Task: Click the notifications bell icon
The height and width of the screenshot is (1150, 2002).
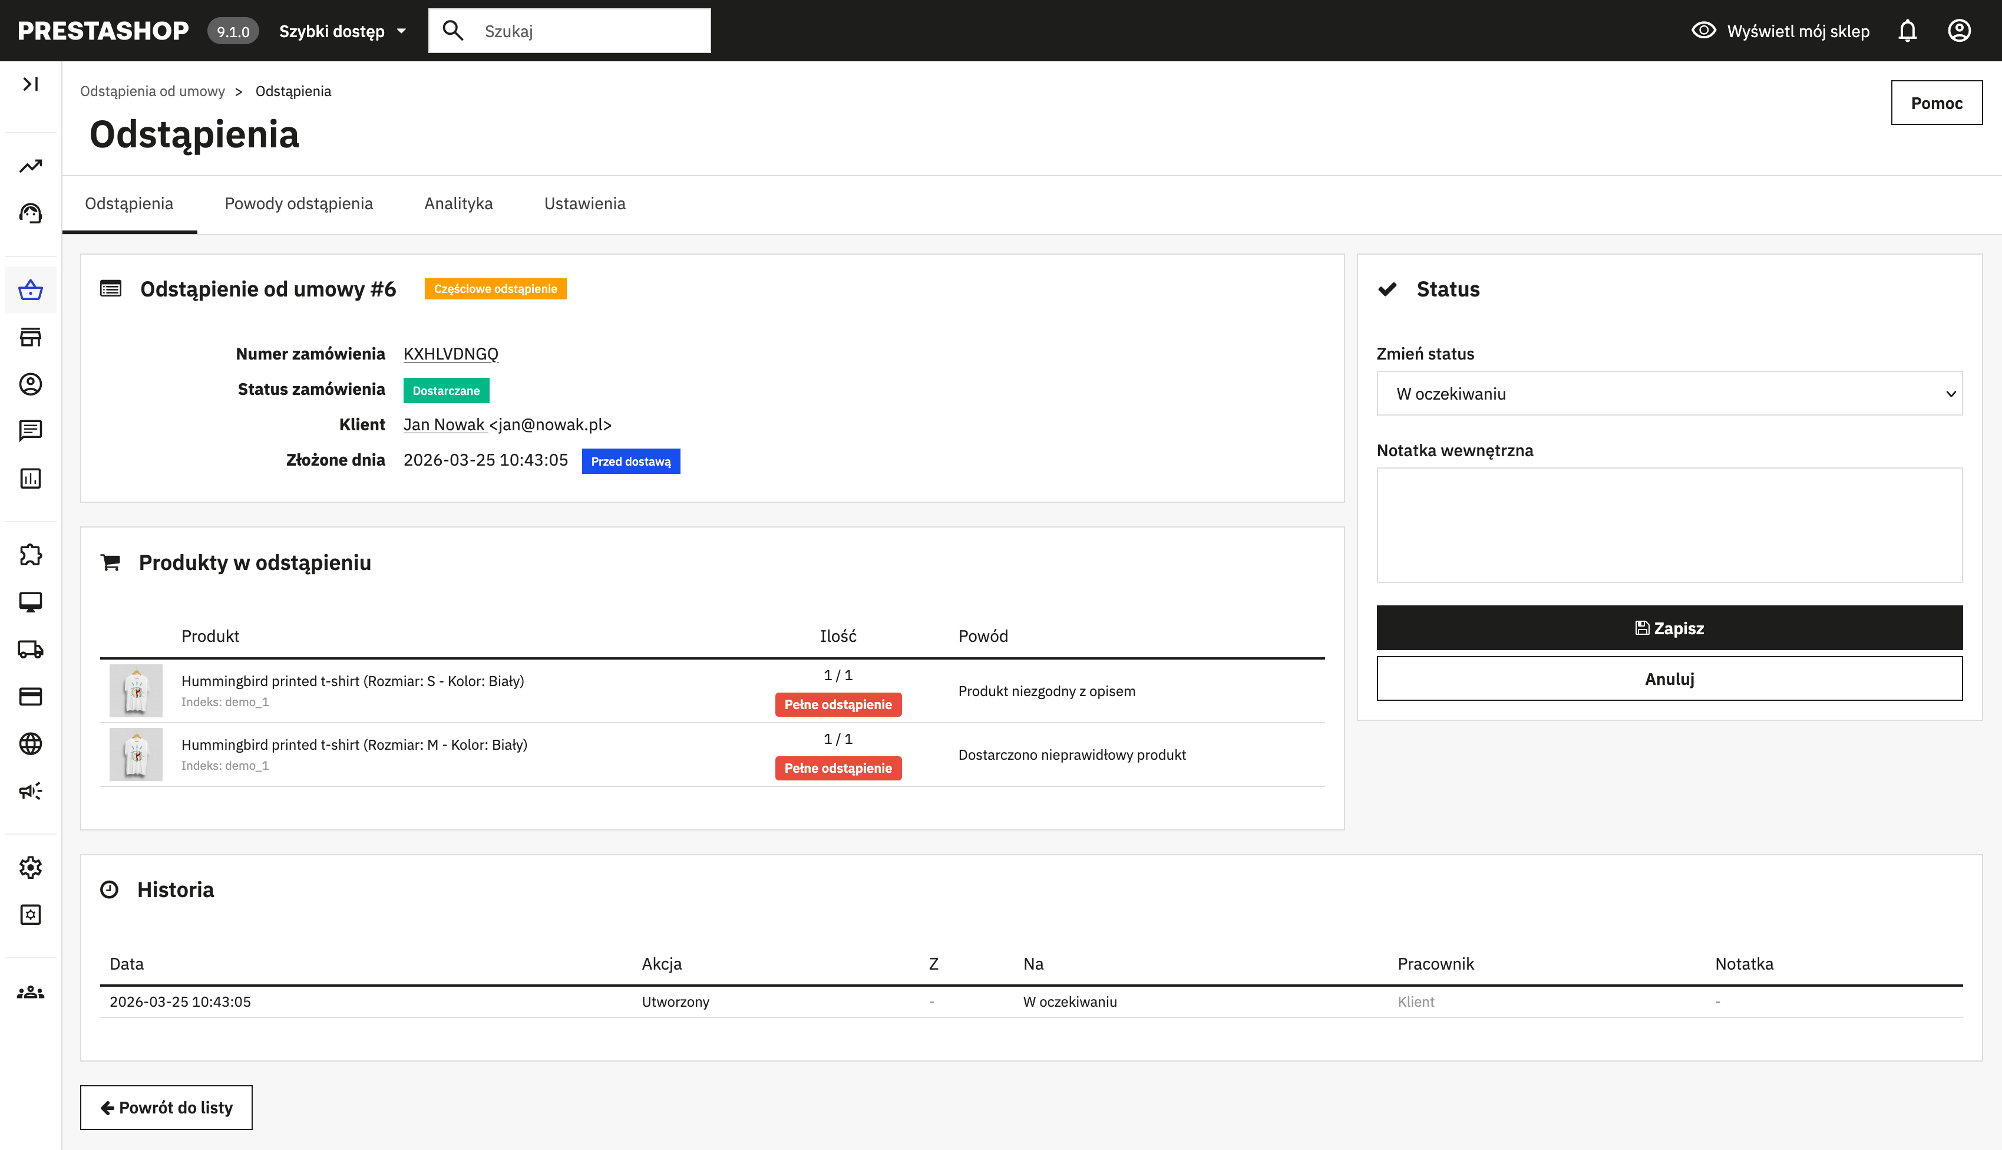Action: 1907,31
